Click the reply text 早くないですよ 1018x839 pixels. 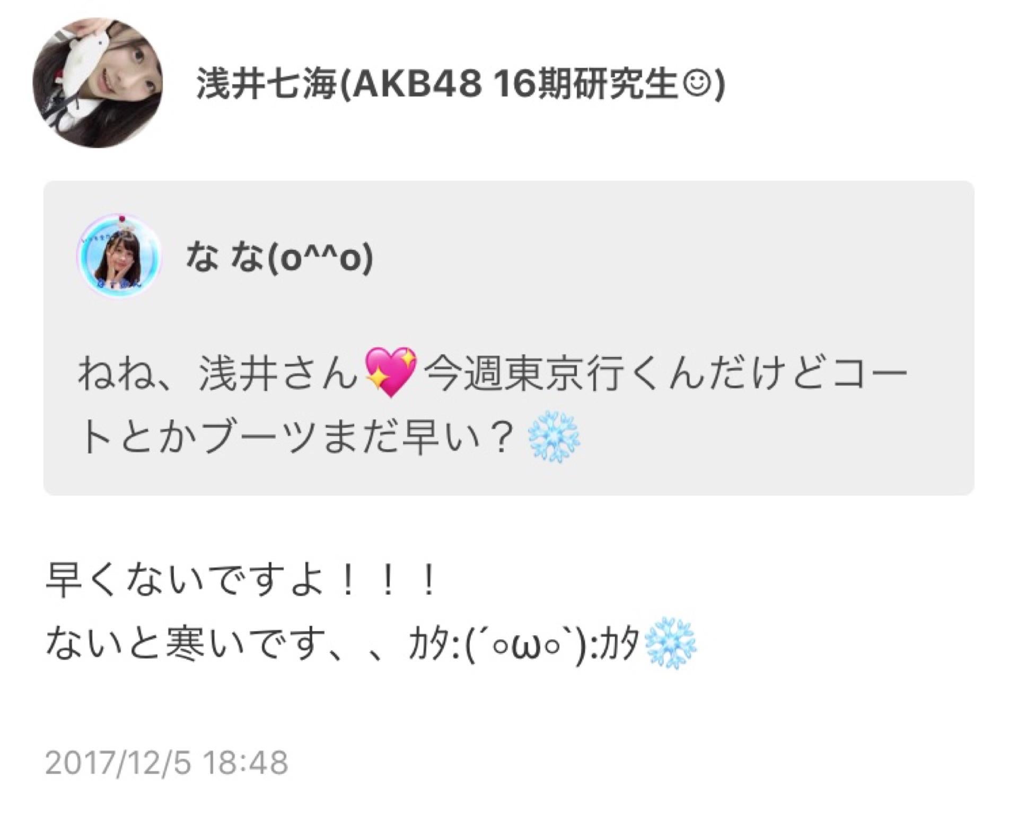[186, 580]
